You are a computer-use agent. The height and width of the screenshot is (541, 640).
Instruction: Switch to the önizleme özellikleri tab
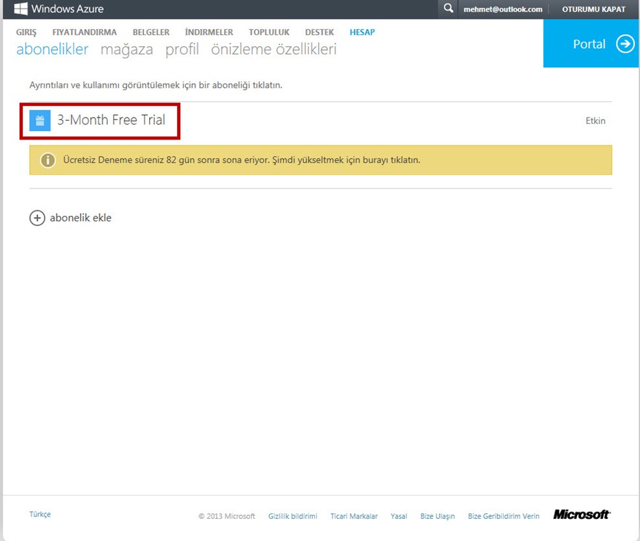[x=274, y=49]
